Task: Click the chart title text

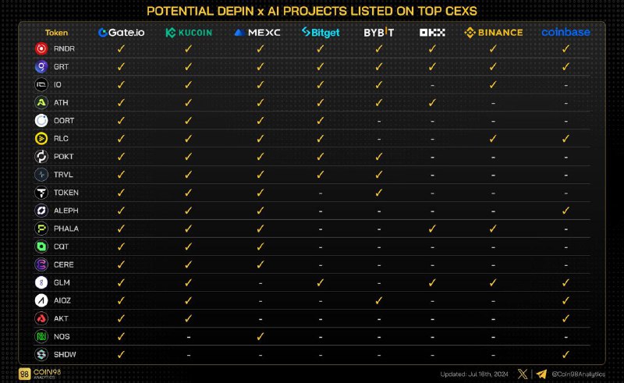Action: 311,11
